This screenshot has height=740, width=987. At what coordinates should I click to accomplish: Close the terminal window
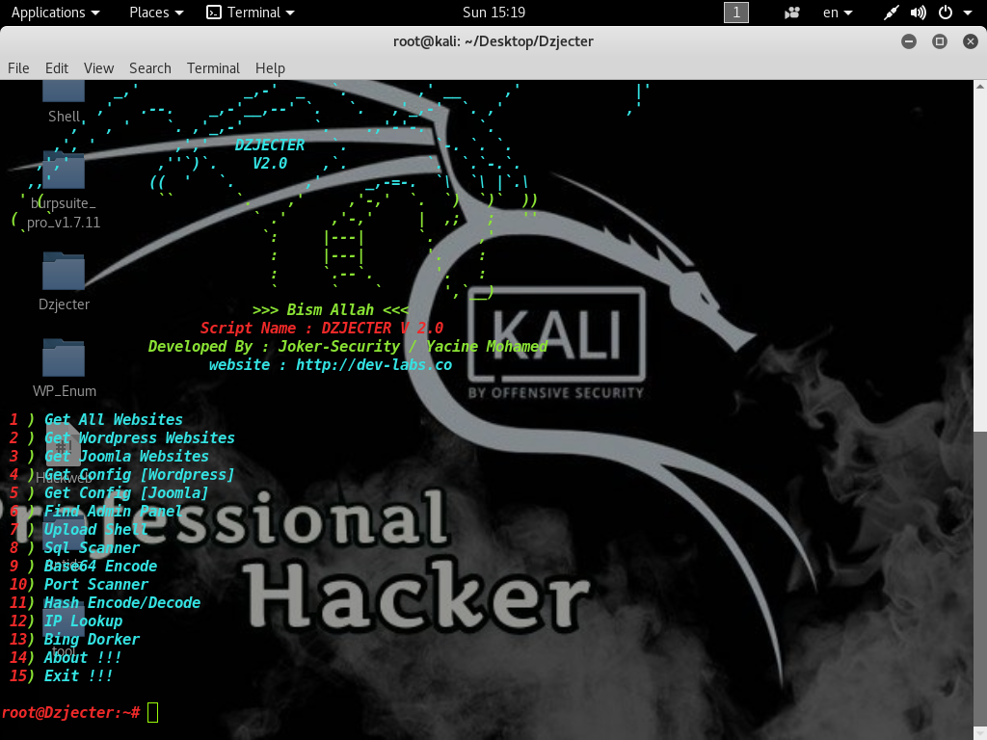(970, 41)
